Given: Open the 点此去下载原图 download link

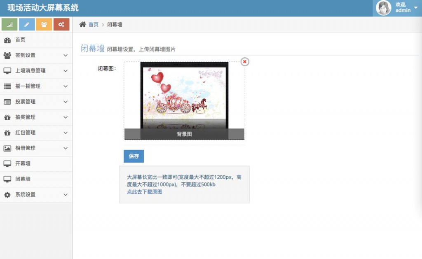Looking at the screenshot, I should [145, 192].
